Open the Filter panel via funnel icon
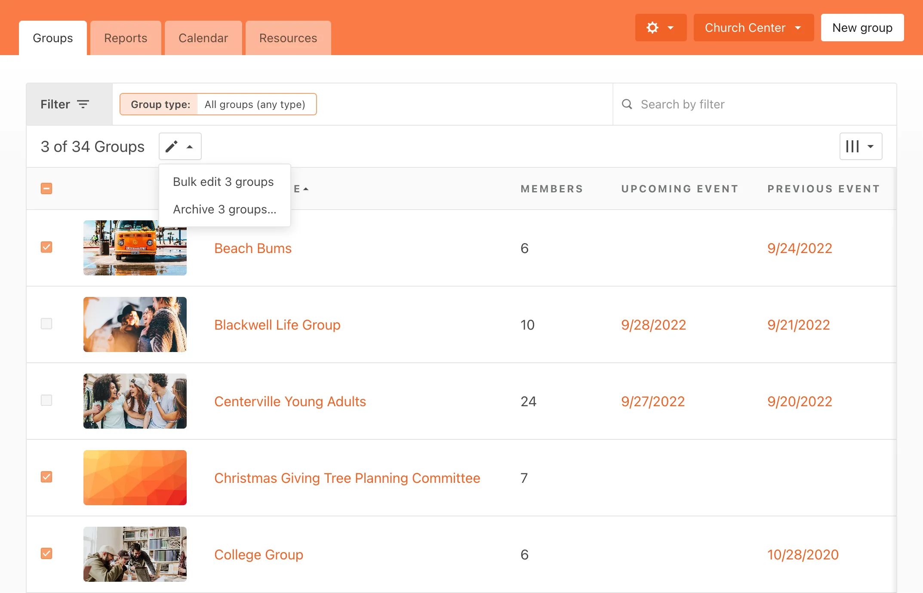Viewport: 923px width, 593px height. 83,104
